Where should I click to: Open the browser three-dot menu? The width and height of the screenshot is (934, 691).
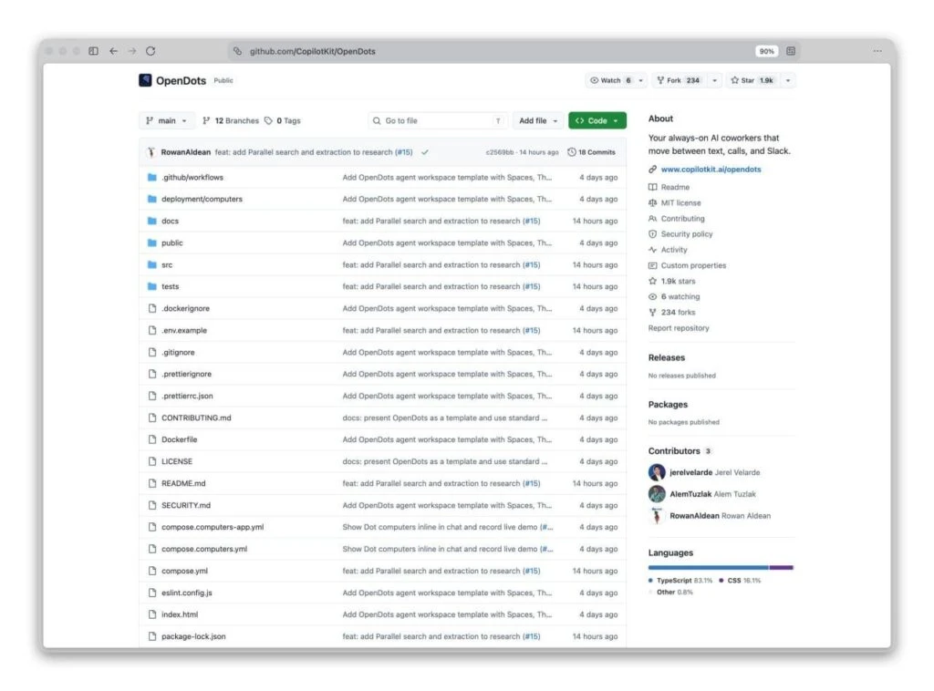(x=877, y=51)
